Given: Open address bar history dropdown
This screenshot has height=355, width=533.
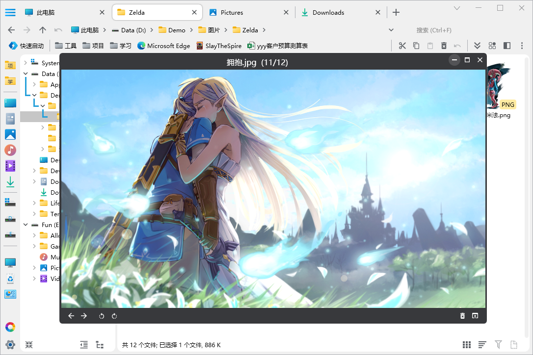Looking at the screenshot, I should pos(391,30).
